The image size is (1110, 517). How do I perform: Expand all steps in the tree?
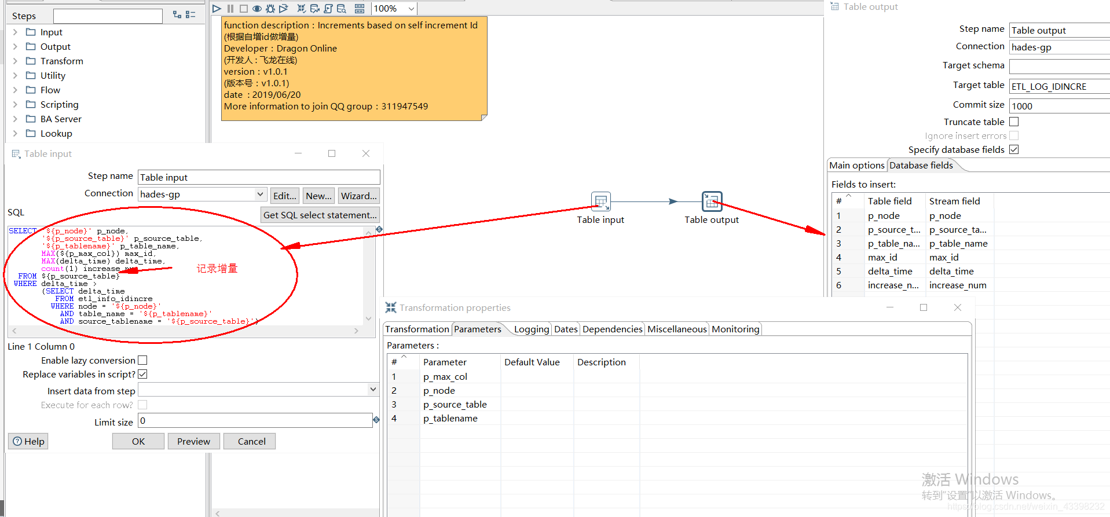(x=177, y=14)
